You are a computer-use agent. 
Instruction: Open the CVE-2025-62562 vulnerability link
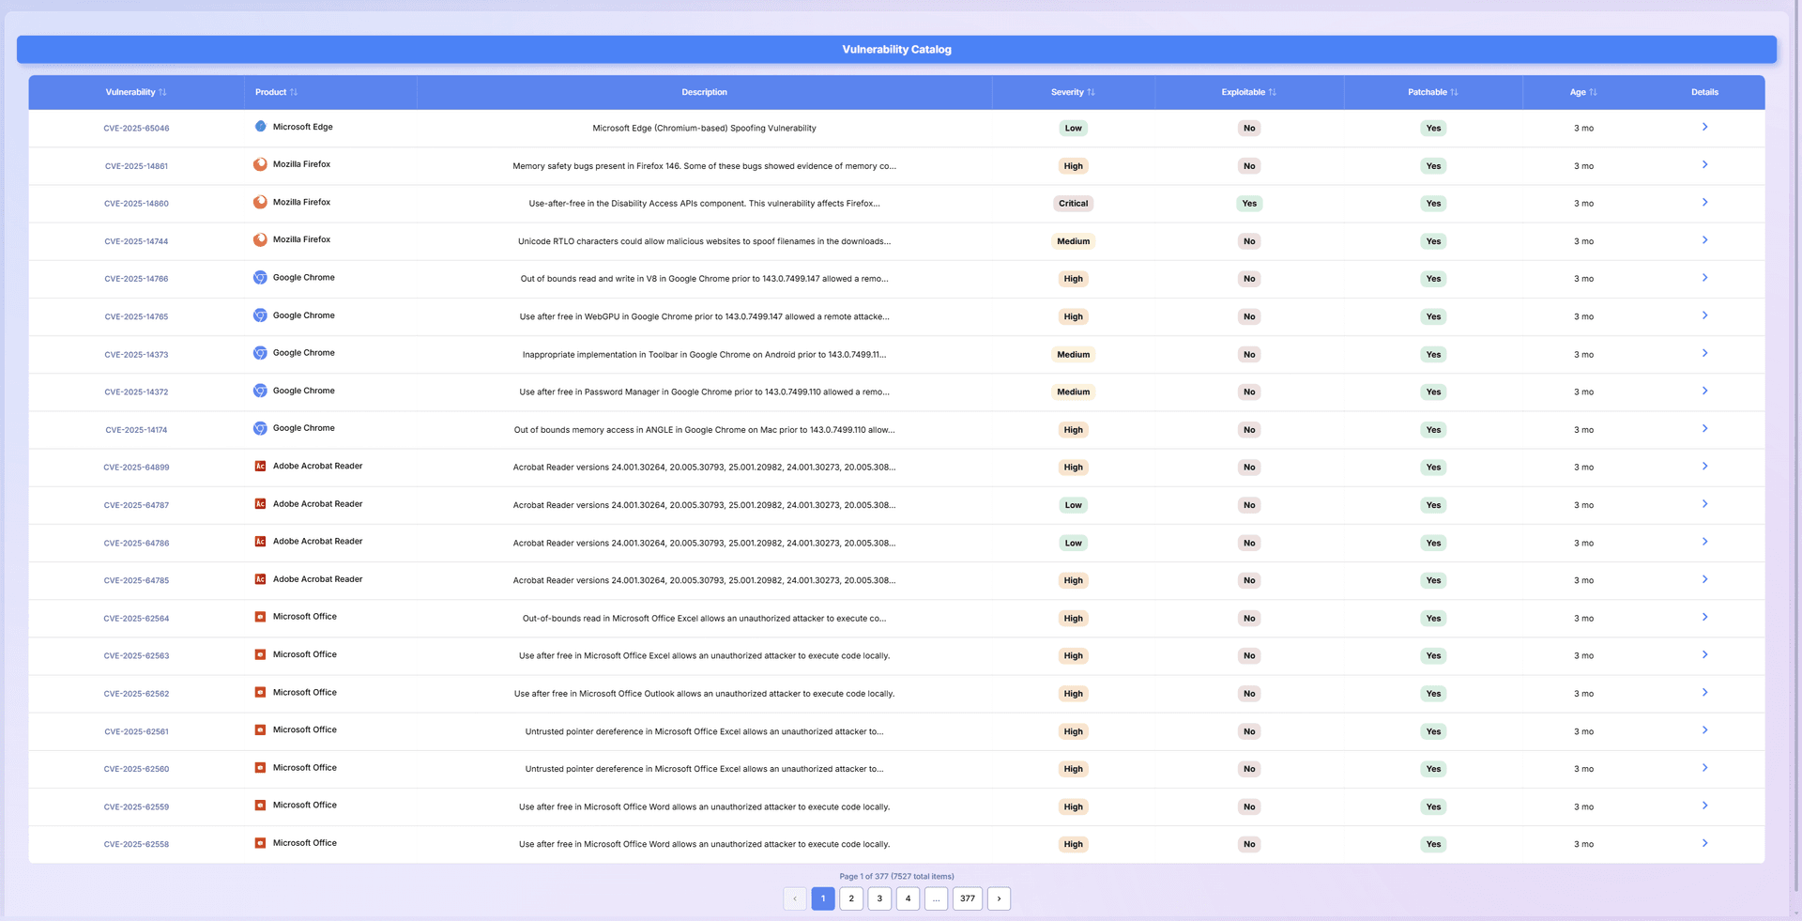pyautogui.click(x=136, y=694)
